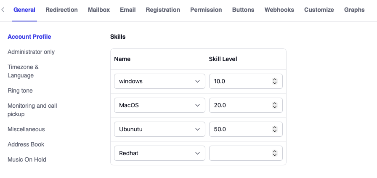Select the Graphs tab

click(354, 10)
